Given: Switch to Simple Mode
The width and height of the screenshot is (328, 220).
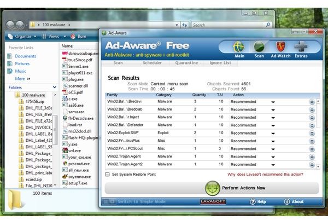Looking at the screenshot, I should 142,201.
